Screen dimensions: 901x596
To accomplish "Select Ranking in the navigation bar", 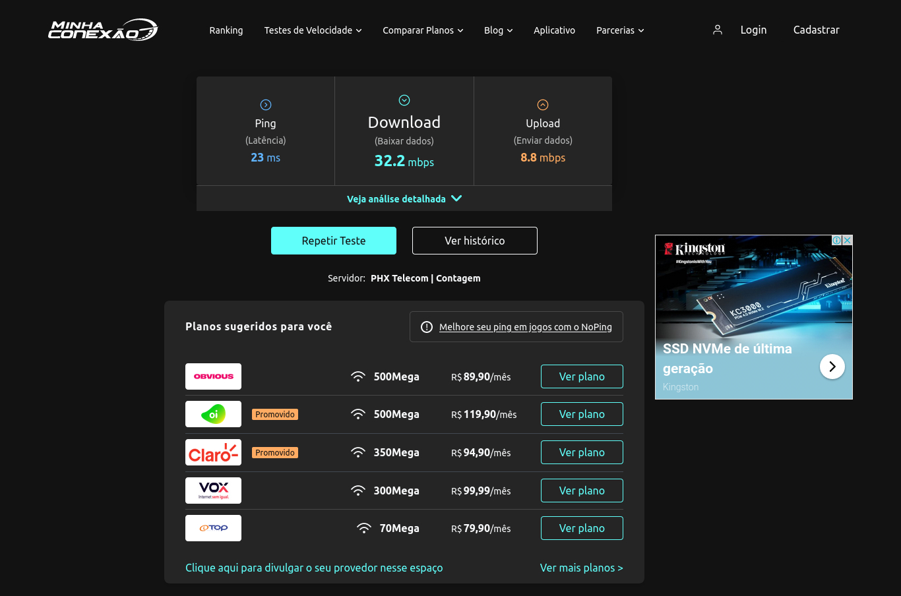I will [226, 30].
